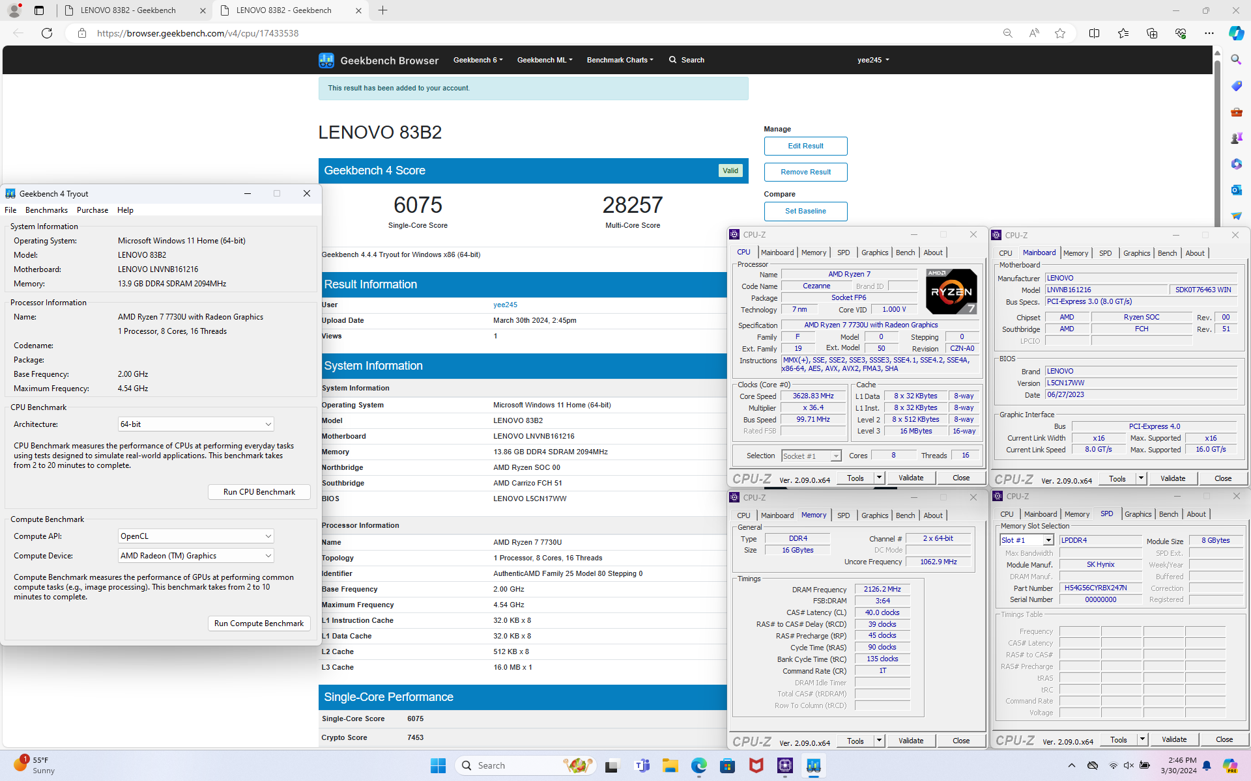The height and width of the screenshot is (781, 1251).
Task: Open the yee245 account dropdown
Action: point(872,60)
